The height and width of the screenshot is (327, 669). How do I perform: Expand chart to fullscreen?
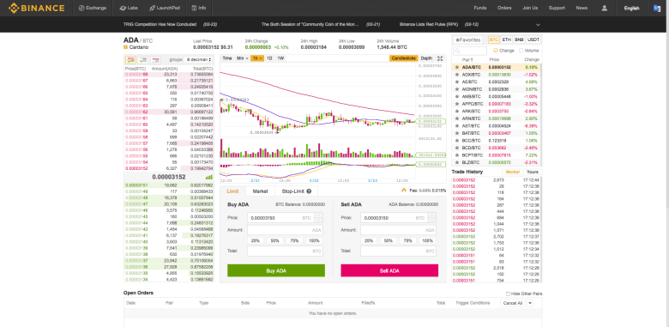(440, 58)
